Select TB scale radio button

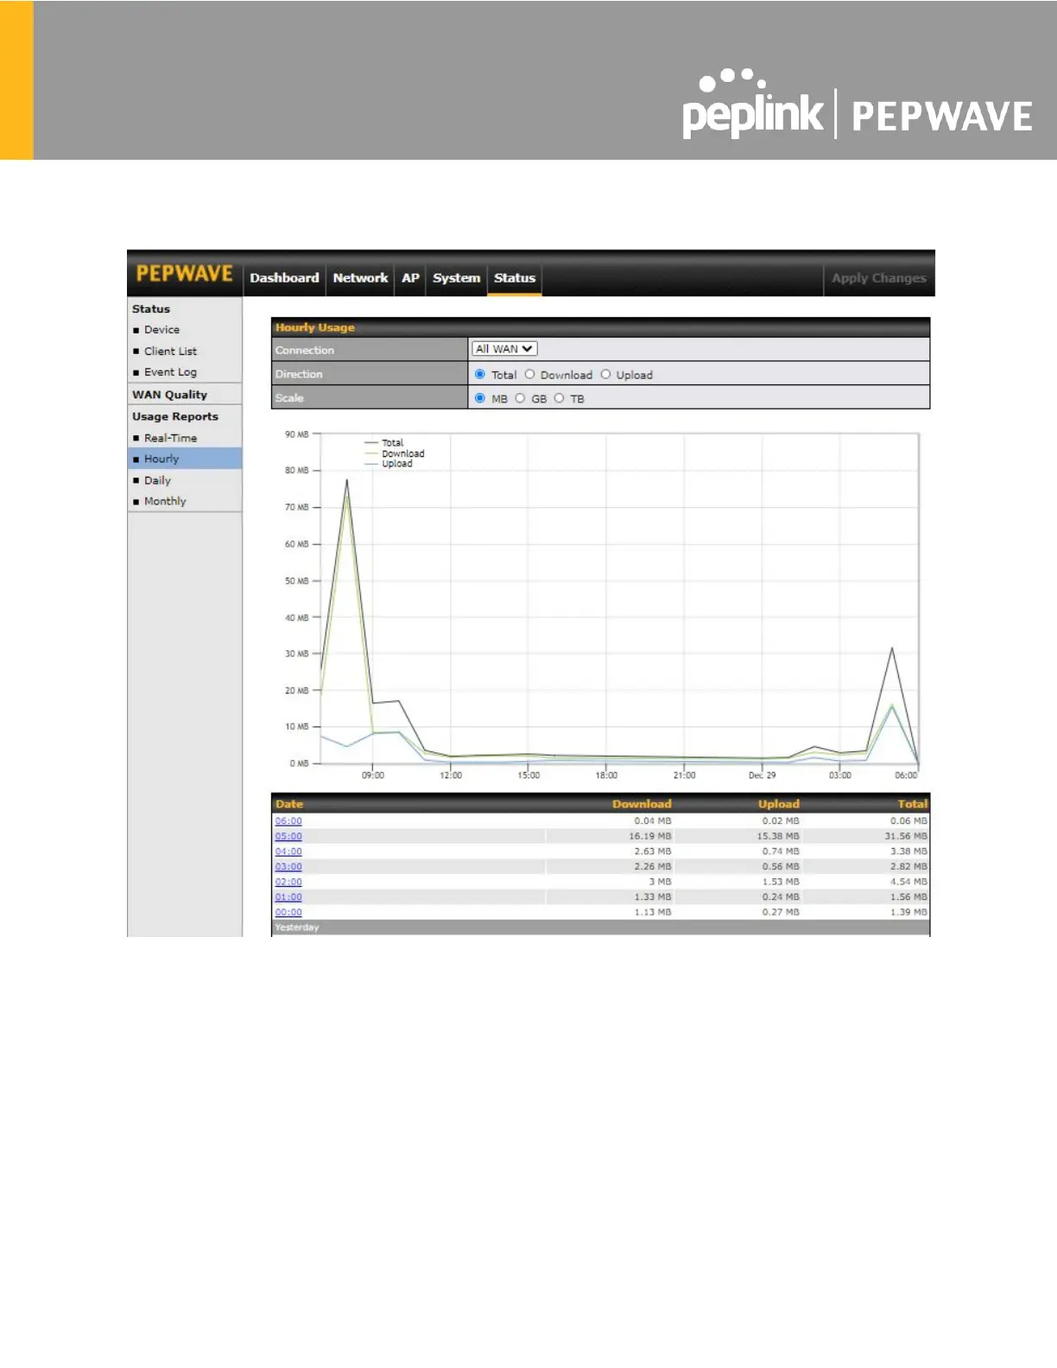(x=559, y=398)
